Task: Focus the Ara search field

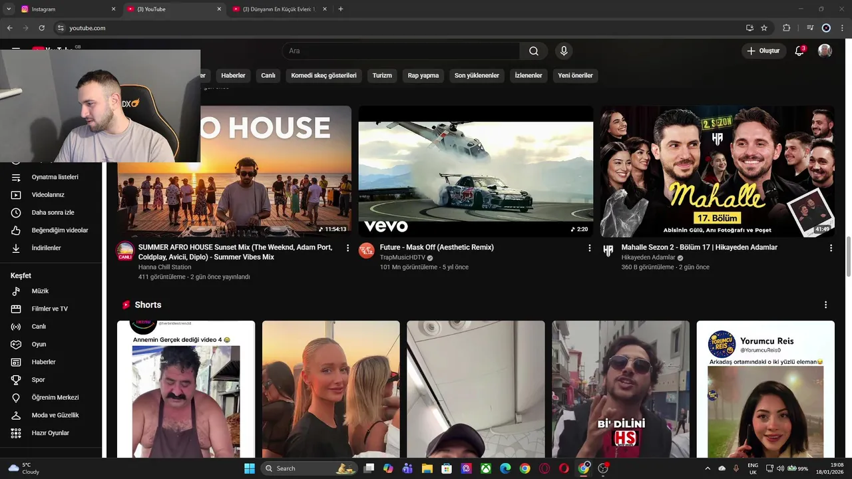Action: coord(401,51)
